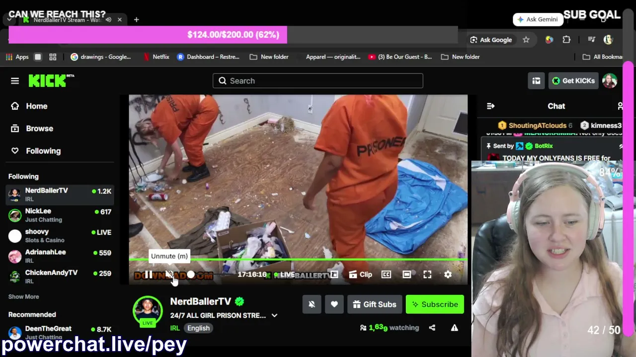
Task: Click Ask Gemini button in browser
Action: [x=538, y=19]
